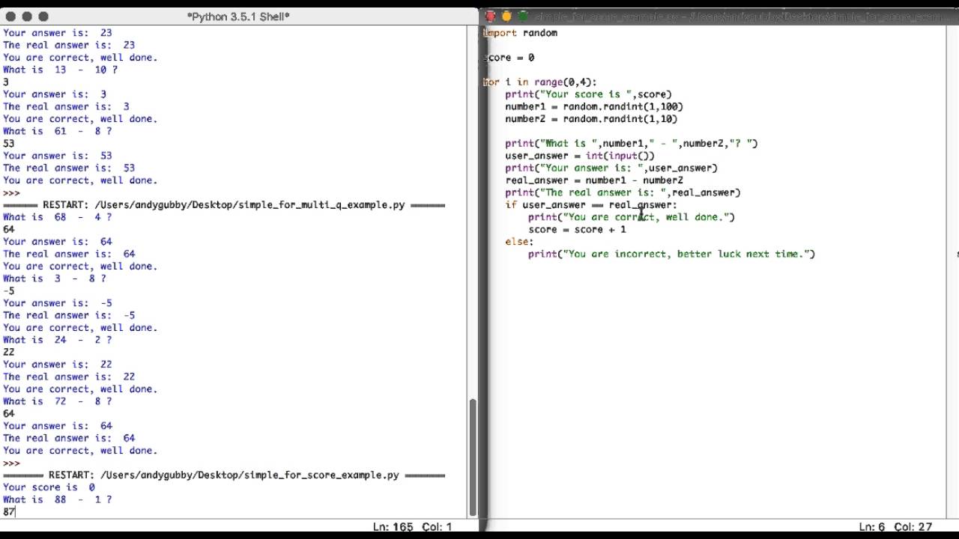The image size is (959, 539).
Task: Click 'The real answer is: 22' in the shell
Action: pyautogui.click(x=69, y=377)
